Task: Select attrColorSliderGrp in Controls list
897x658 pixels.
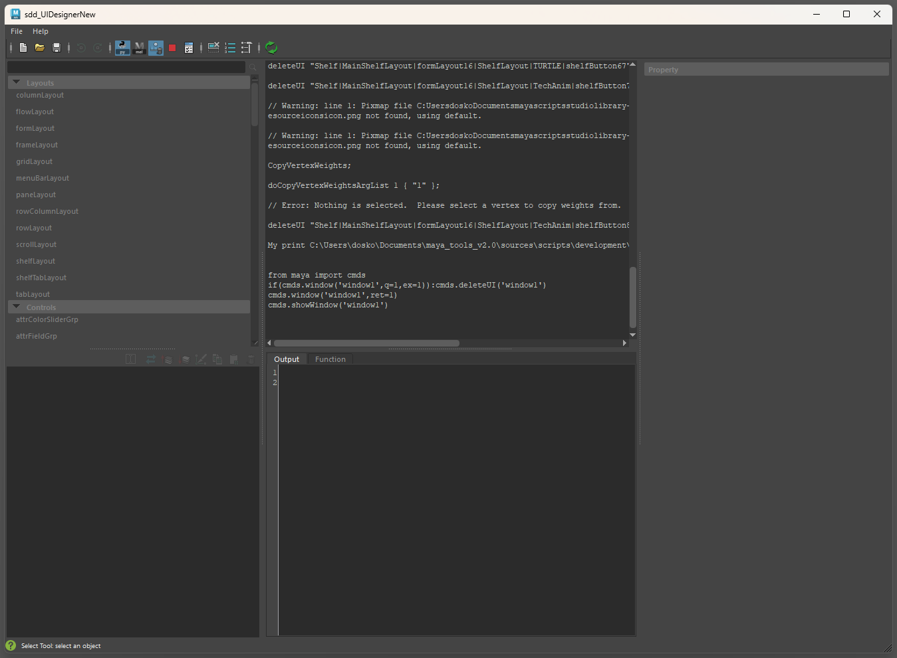Action: pyautogui.click(x=47, y=320)
